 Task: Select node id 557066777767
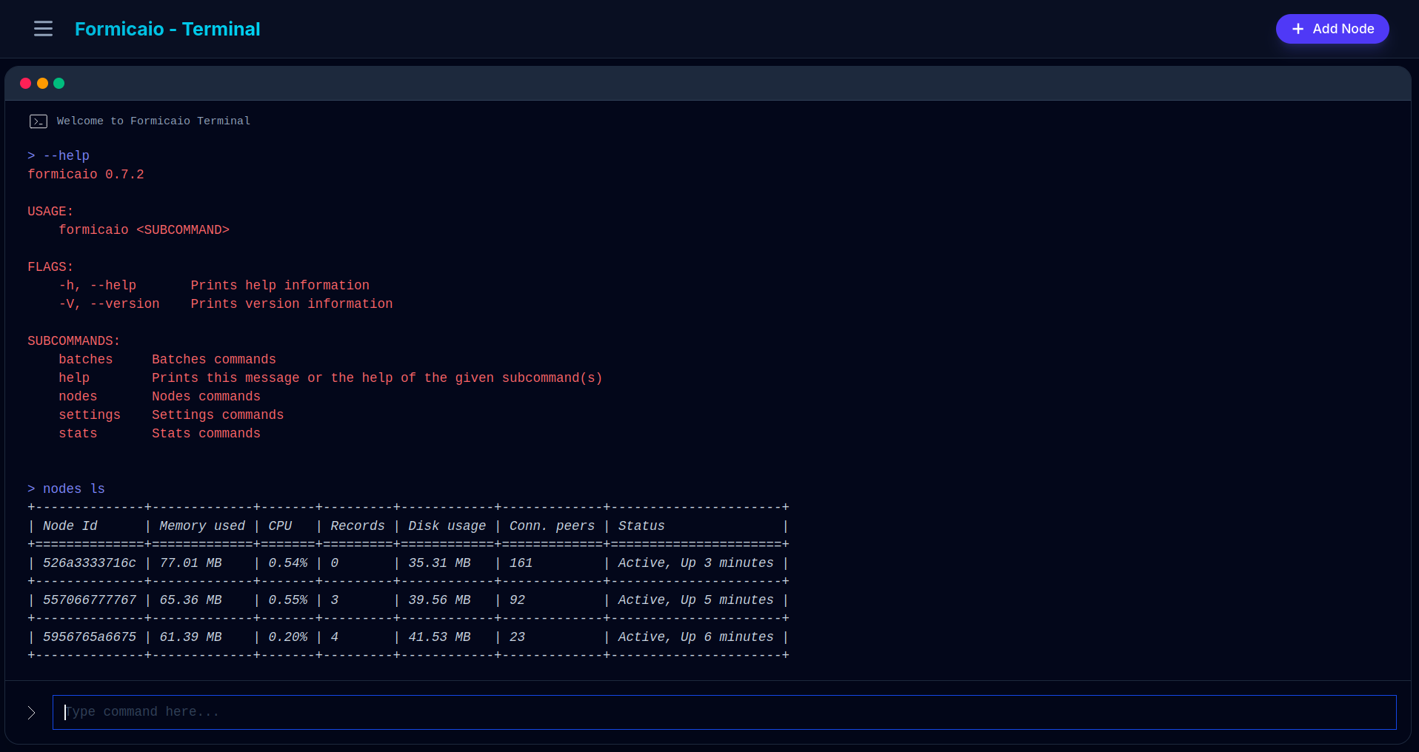90,600
